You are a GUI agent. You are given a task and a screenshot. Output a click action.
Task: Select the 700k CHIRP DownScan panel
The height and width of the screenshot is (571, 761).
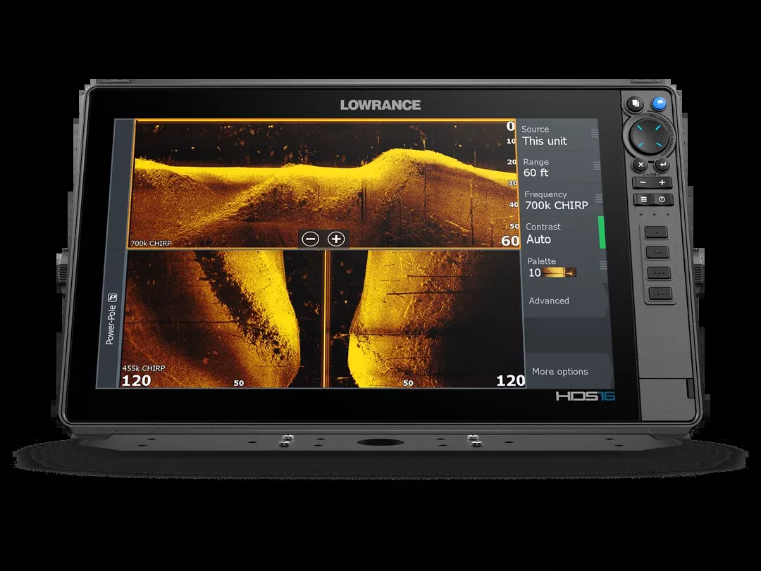(x=322, y=184)
